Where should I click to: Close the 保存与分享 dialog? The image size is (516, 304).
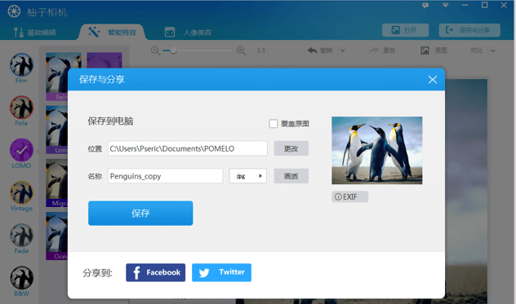[433, 80]
